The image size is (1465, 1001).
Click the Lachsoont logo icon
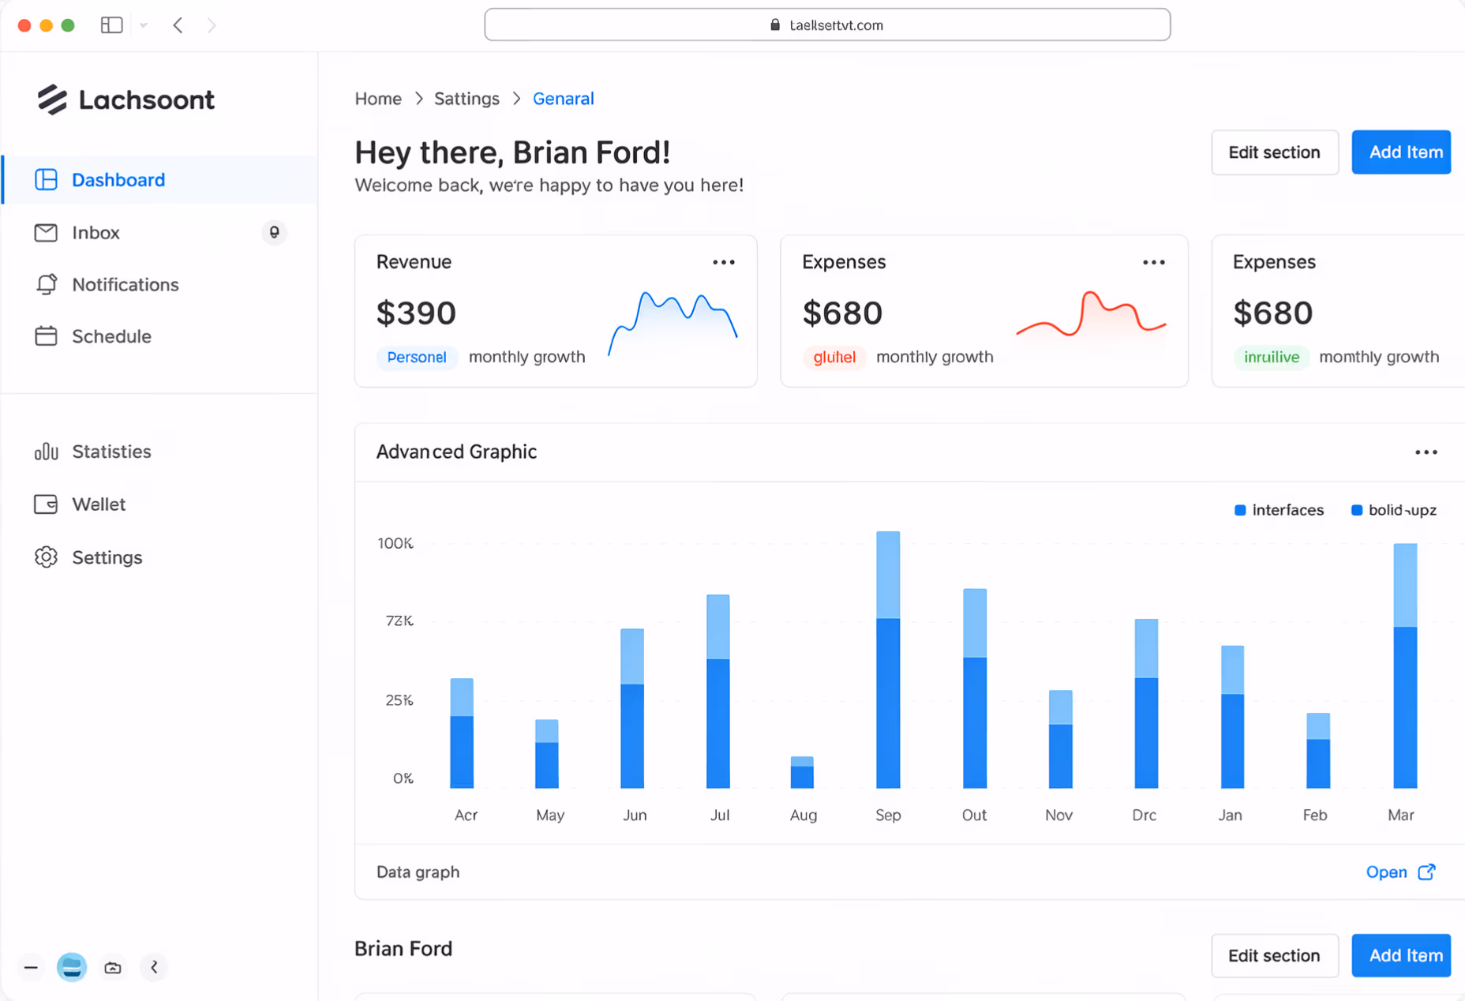[52, 99]
